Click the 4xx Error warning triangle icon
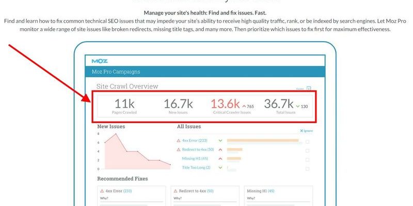This screenshot has width=413, height=206. click(179, 140)
